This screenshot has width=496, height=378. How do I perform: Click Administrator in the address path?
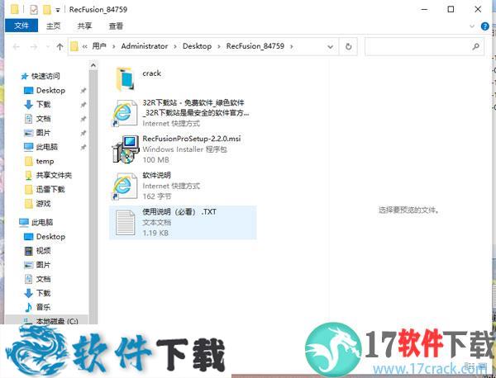pyautogui.click(x=145, y=46)
